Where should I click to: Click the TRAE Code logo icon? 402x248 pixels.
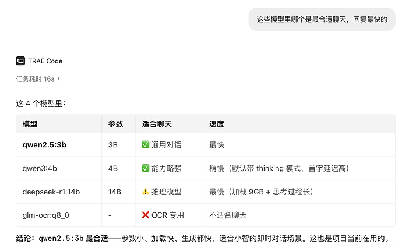(x=20, y=61)
